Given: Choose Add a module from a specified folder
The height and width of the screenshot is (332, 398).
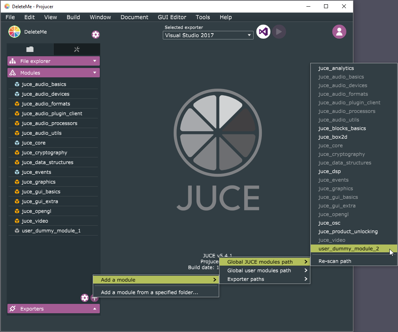Looking at the screenshot, I should (x=156, y=292).
